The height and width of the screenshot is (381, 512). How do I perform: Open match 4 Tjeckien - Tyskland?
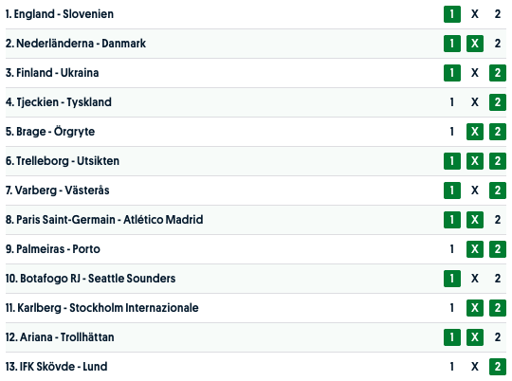(x=59, y=102)
